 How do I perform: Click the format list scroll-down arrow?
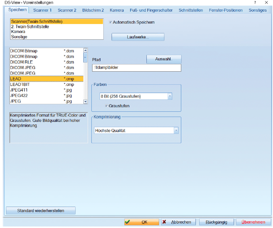coord(85,102)
